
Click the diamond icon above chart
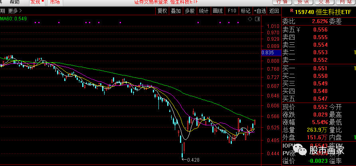250,19
